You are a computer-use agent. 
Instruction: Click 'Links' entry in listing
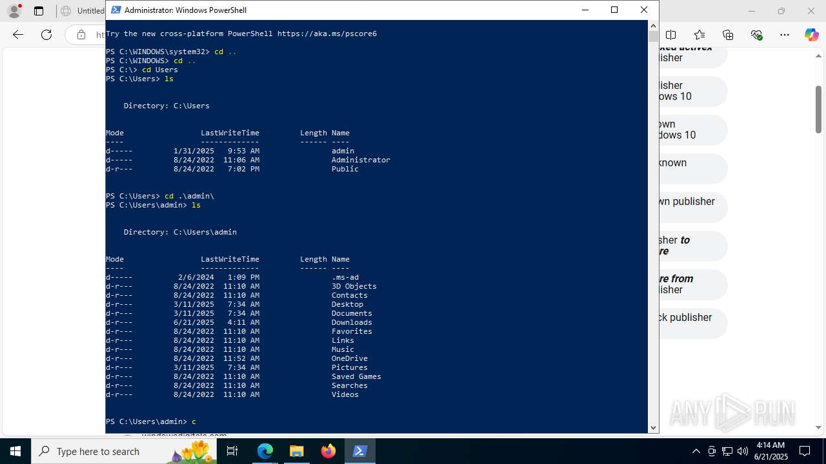click(x=343, y=340)
